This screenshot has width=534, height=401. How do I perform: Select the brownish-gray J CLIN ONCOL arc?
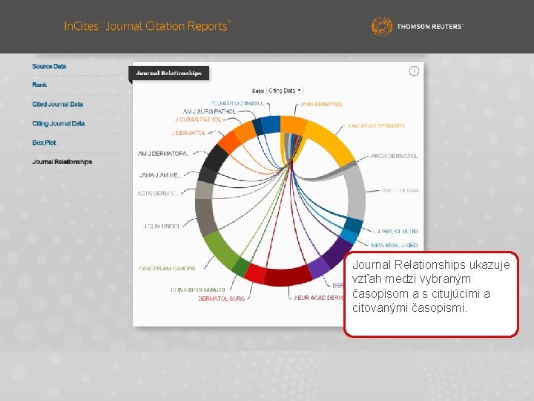206,217
